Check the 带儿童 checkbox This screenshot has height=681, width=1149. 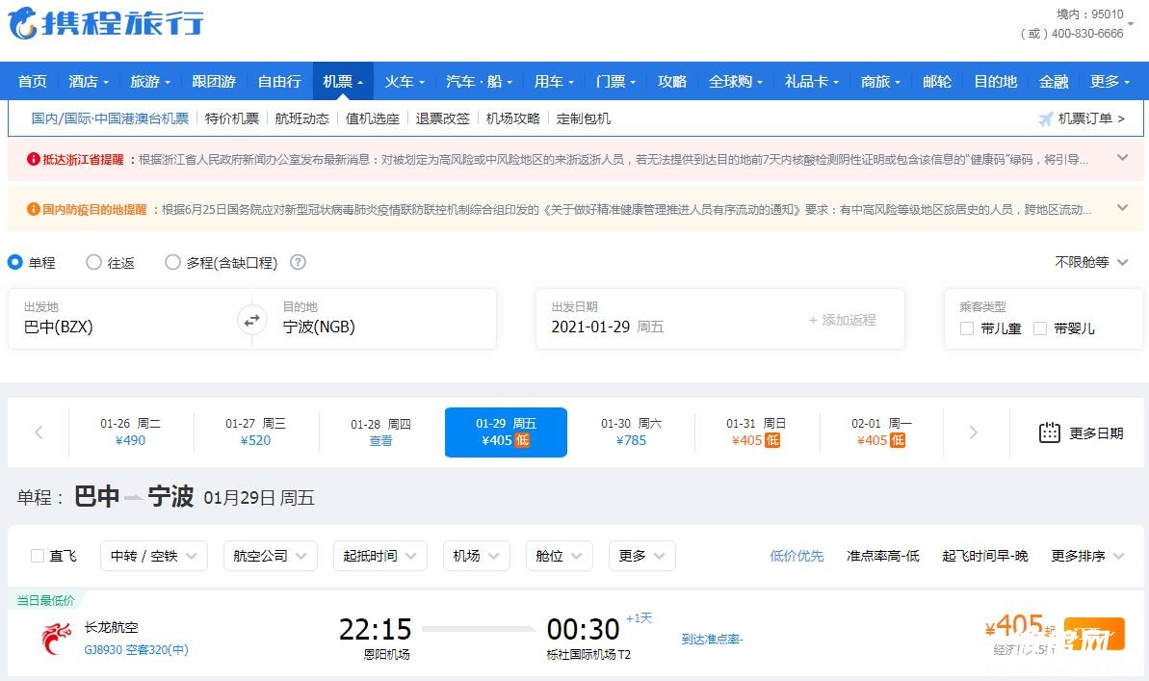(967, 328)
